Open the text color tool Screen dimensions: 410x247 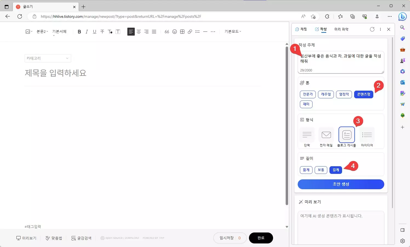tap(110, 32)
